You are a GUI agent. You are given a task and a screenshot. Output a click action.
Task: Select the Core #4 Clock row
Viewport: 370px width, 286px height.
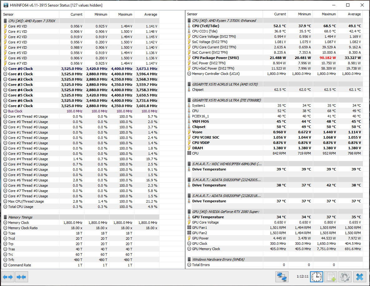click(x=81, y=90)
